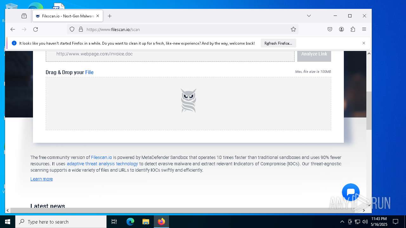
Task: Open Firefox account menu
Action: click(341, 29)
